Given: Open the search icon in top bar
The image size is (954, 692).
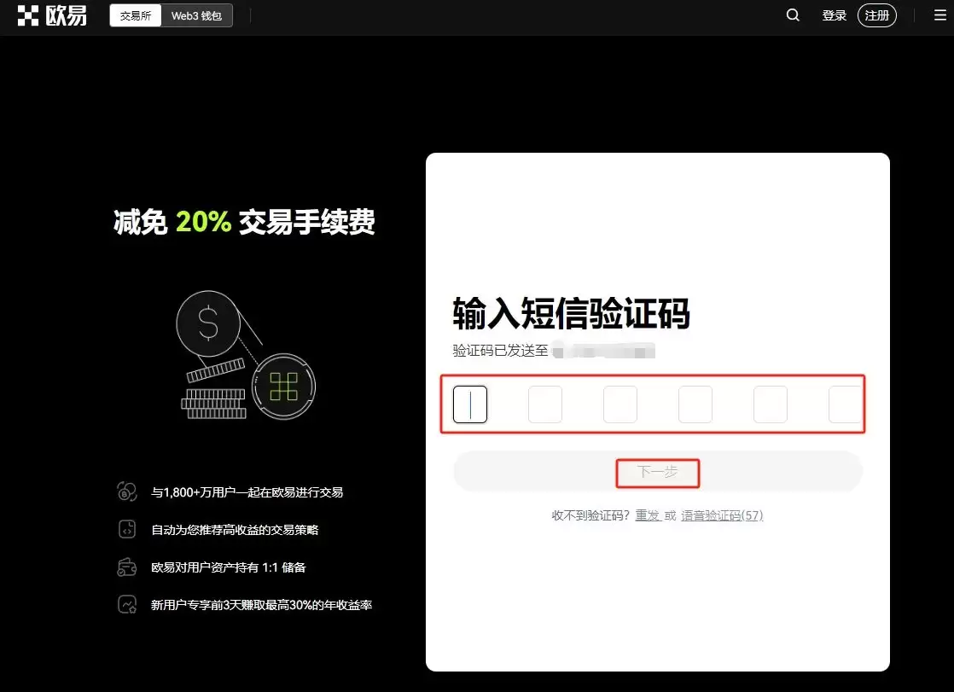Looking at the screenshot, I should tap(792, 15).
